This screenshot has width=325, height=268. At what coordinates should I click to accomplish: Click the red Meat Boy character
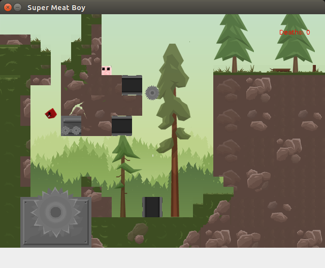coord(51,114)
